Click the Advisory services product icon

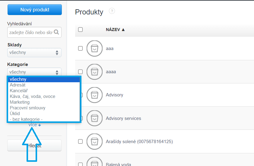click(x=94, y=118)
